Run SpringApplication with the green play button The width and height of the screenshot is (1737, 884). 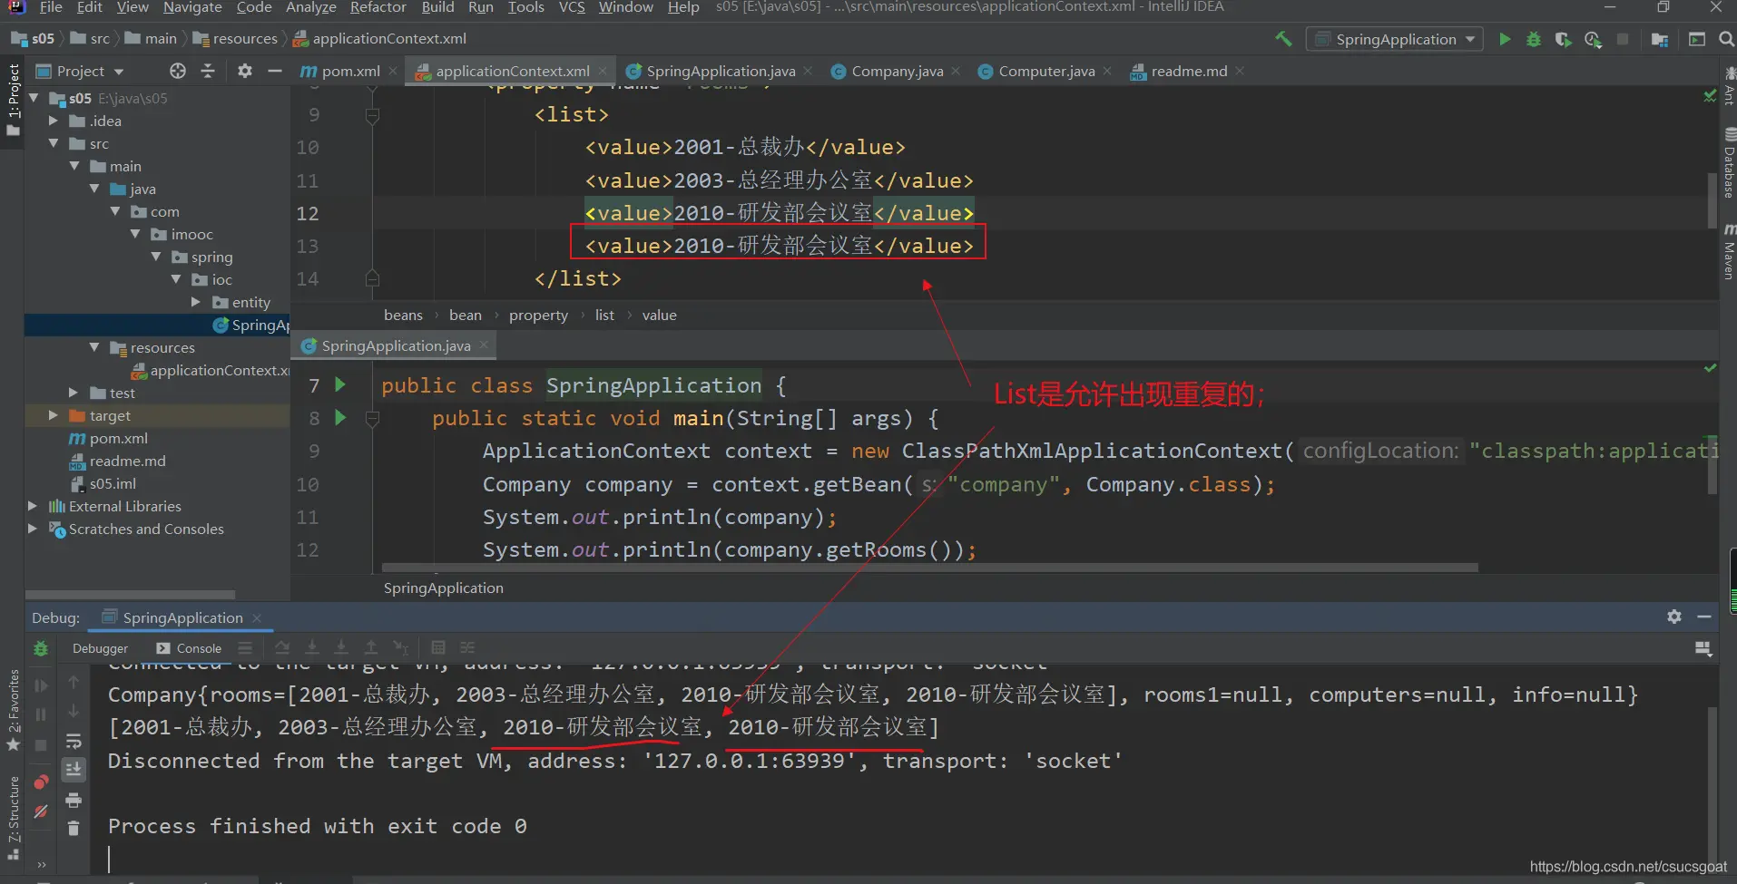click(1505, 39)
